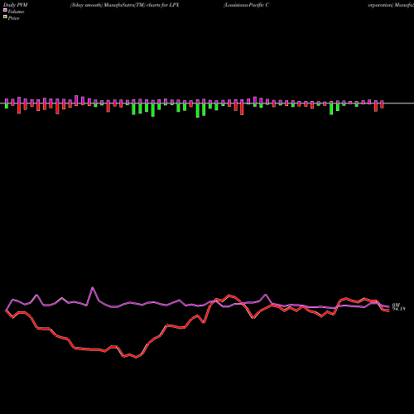Click the '94.18' price value label
Viewport: 414px width, 414px height.
tap(399, 309)
